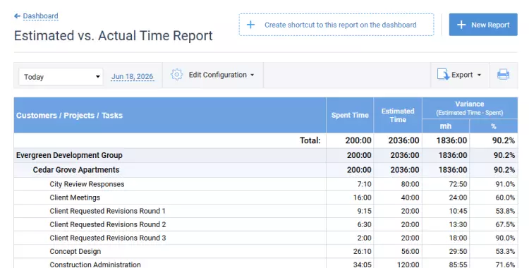The width and height of the screenshot is (529, 268).
Task: Click the 67.5% variance value
Action: tap(505, 224)
